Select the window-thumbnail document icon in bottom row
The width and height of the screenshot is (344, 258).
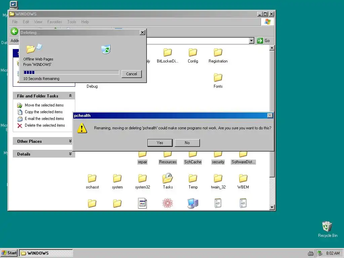pos(142,203)
